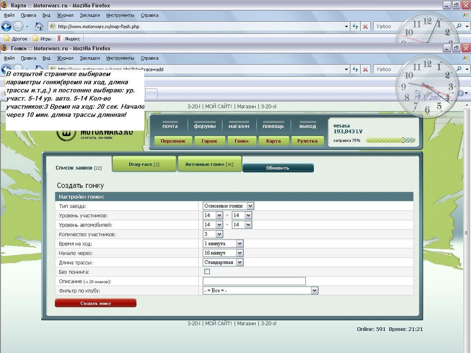The width and height of the screenshot is (471, 353).
Task: Open the Другое bookmarks folder
Action: [16, 39]
